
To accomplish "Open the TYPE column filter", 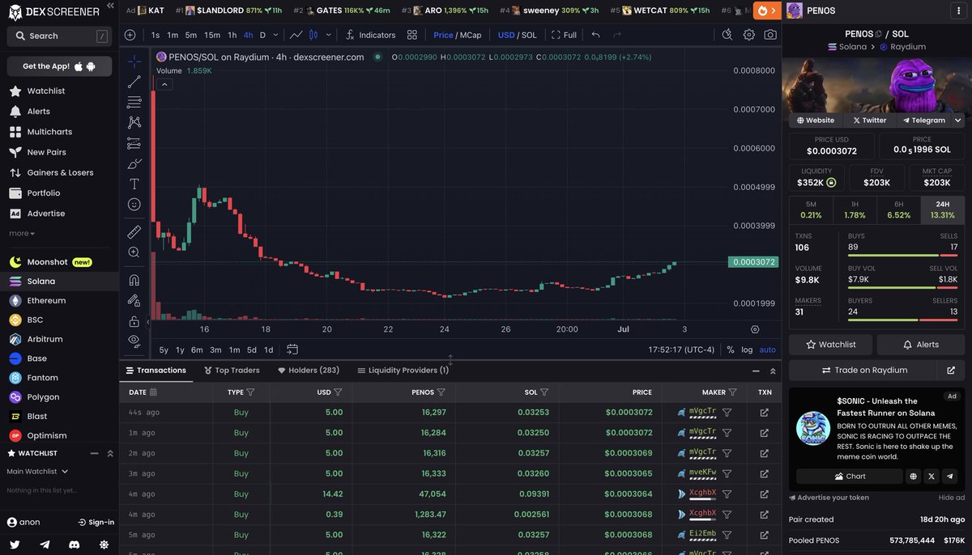I will tap(250, 392).
